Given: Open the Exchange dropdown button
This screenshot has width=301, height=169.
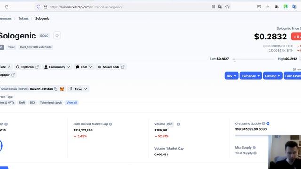Looking at the screenshot, I should tap(251, 76).
